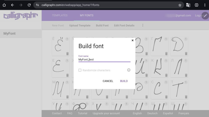Screen dimensions: 209x117
Task: Open the browser translate icon
Action: pyautogui.click(x=188, y=5)
